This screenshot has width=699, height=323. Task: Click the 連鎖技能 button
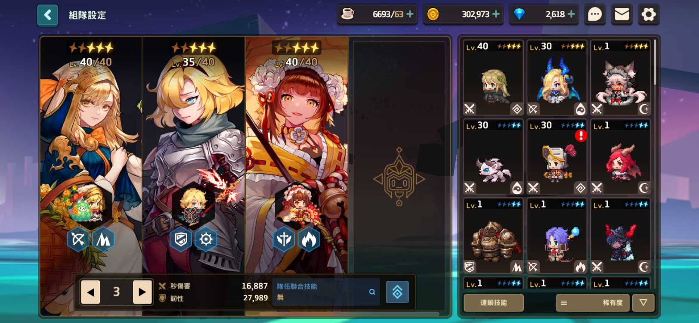(493, 303)
